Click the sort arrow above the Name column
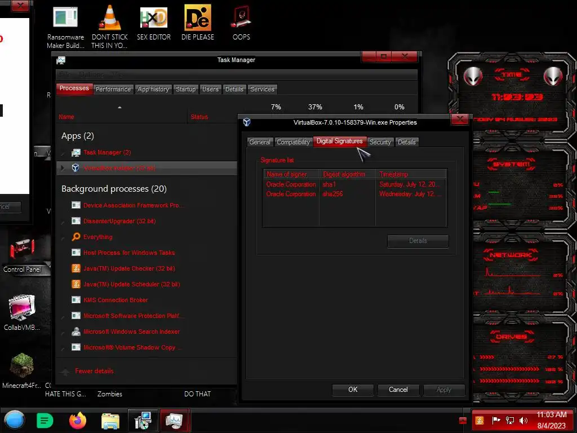577x433 pixels. coord(119,107)
